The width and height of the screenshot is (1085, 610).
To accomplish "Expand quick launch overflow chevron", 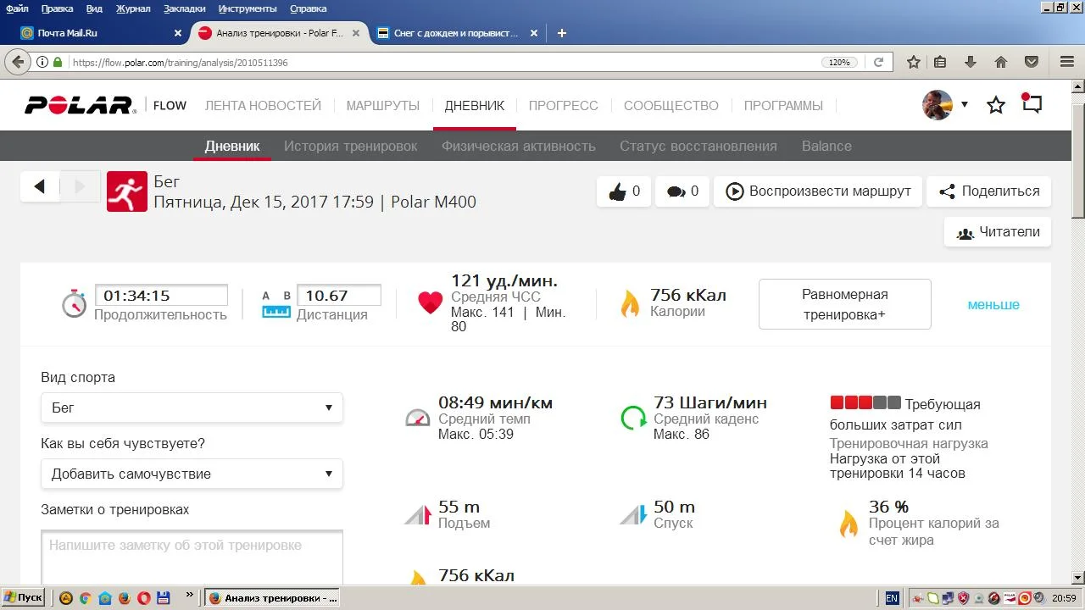I will click(x=189, y=596).
